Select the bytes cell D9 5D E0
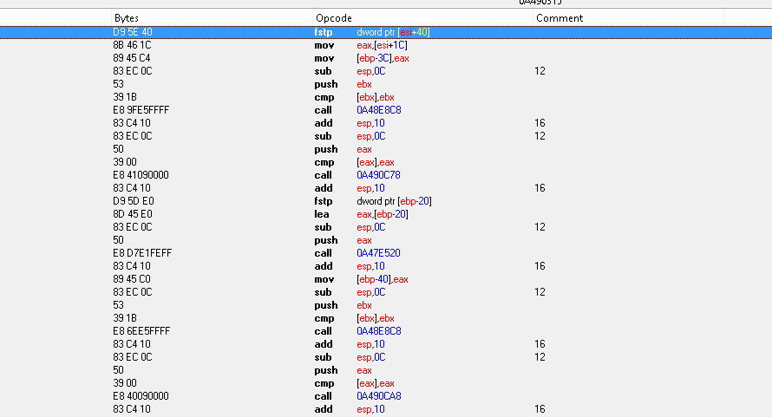The height and width of the screenshot is (417, 772). pos(133,201)
